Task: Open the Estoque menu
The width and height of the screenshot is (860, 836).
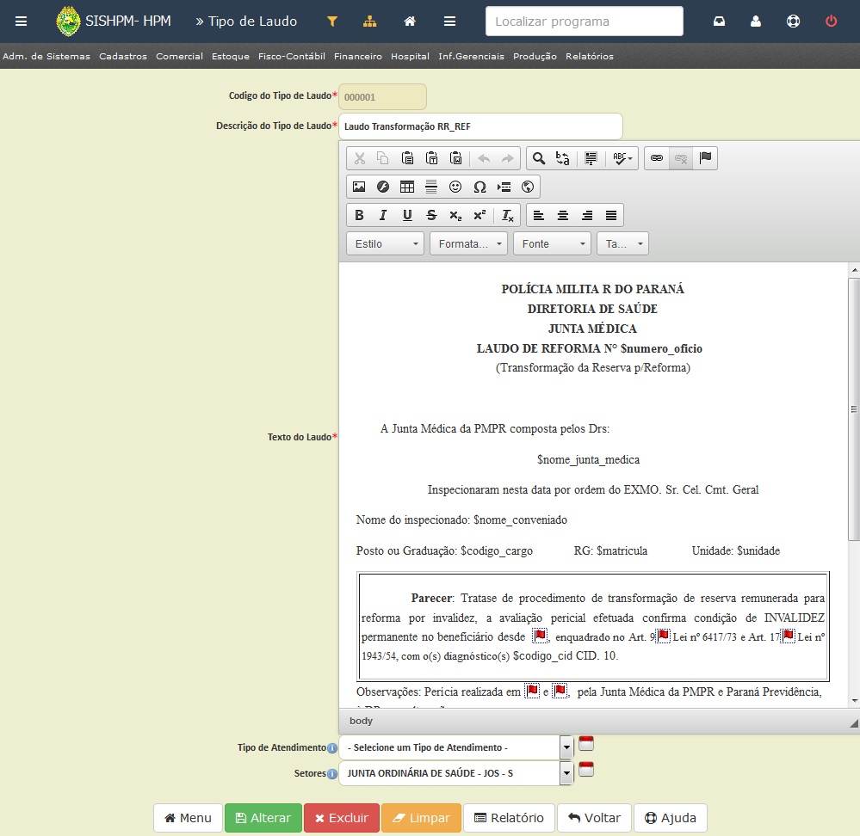Action: [x=231, y=56]
